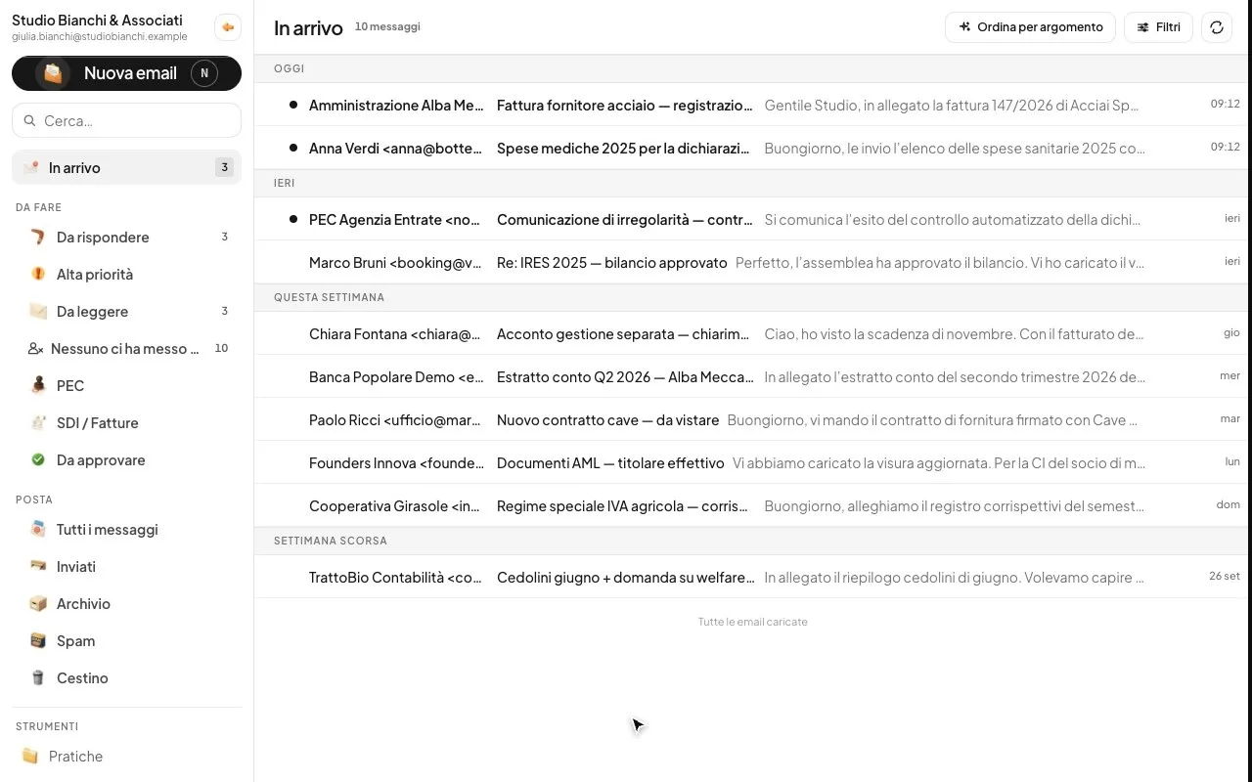Open the Cestino trash bin icon
Screen dimensions: 1252x782
[x=38, y=678]
